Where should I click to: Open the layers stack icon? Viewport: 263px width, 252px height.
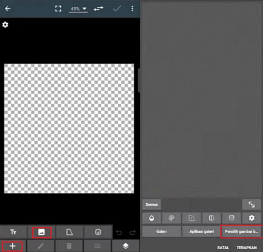[125, 246]
